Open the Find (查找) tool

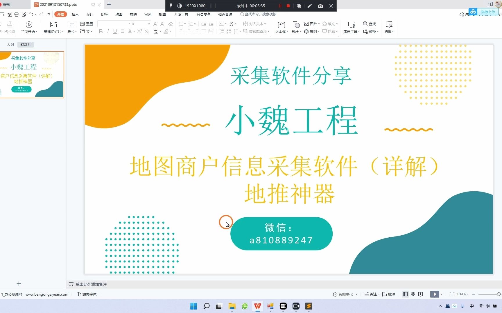(369, 24)
